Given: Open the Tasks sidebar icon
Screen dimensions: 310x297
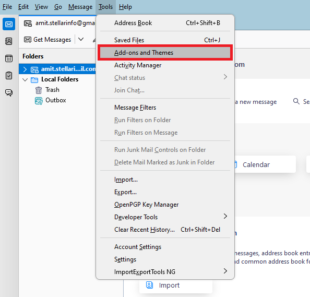Looking at the screenshot, I should pyautogui.click(x=9, y=76).
